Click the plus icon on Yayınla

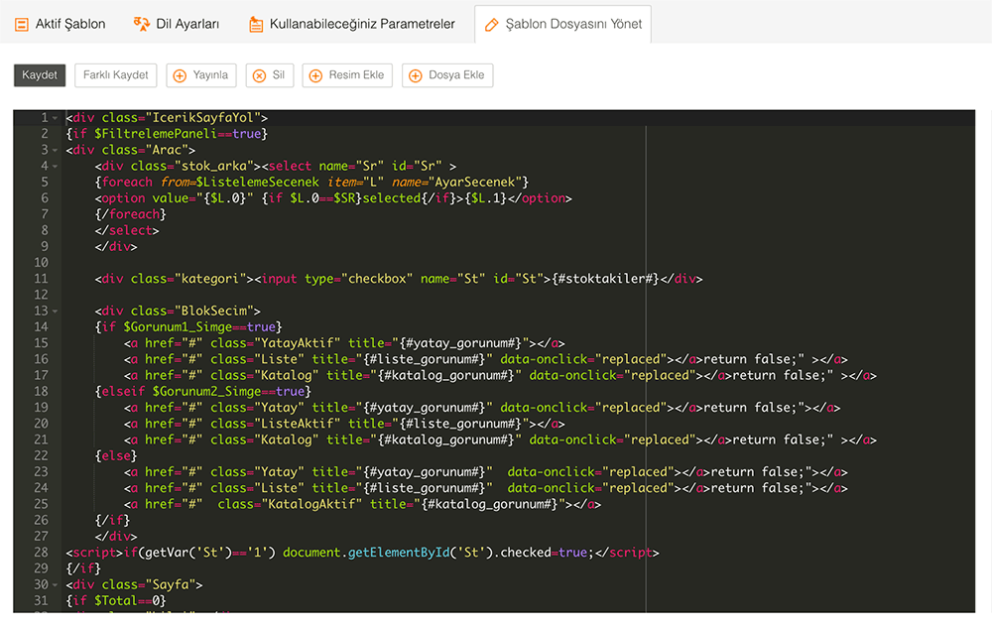tap(180, 76)
